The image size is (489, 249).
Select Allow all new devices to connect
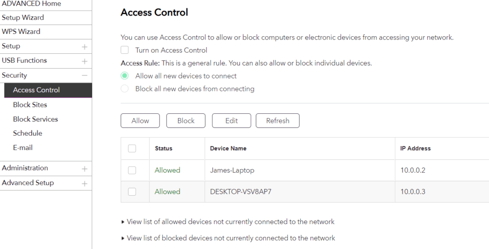pyautogui.click(x=125, y=76)
